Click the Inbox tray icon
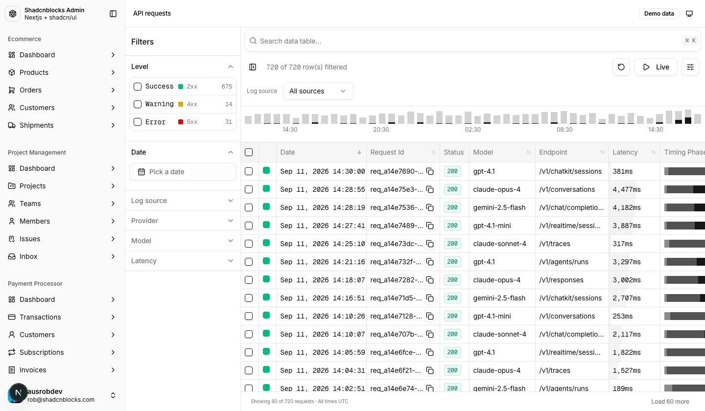The height and width of the screenshot is (411, 705). point(12,256)
